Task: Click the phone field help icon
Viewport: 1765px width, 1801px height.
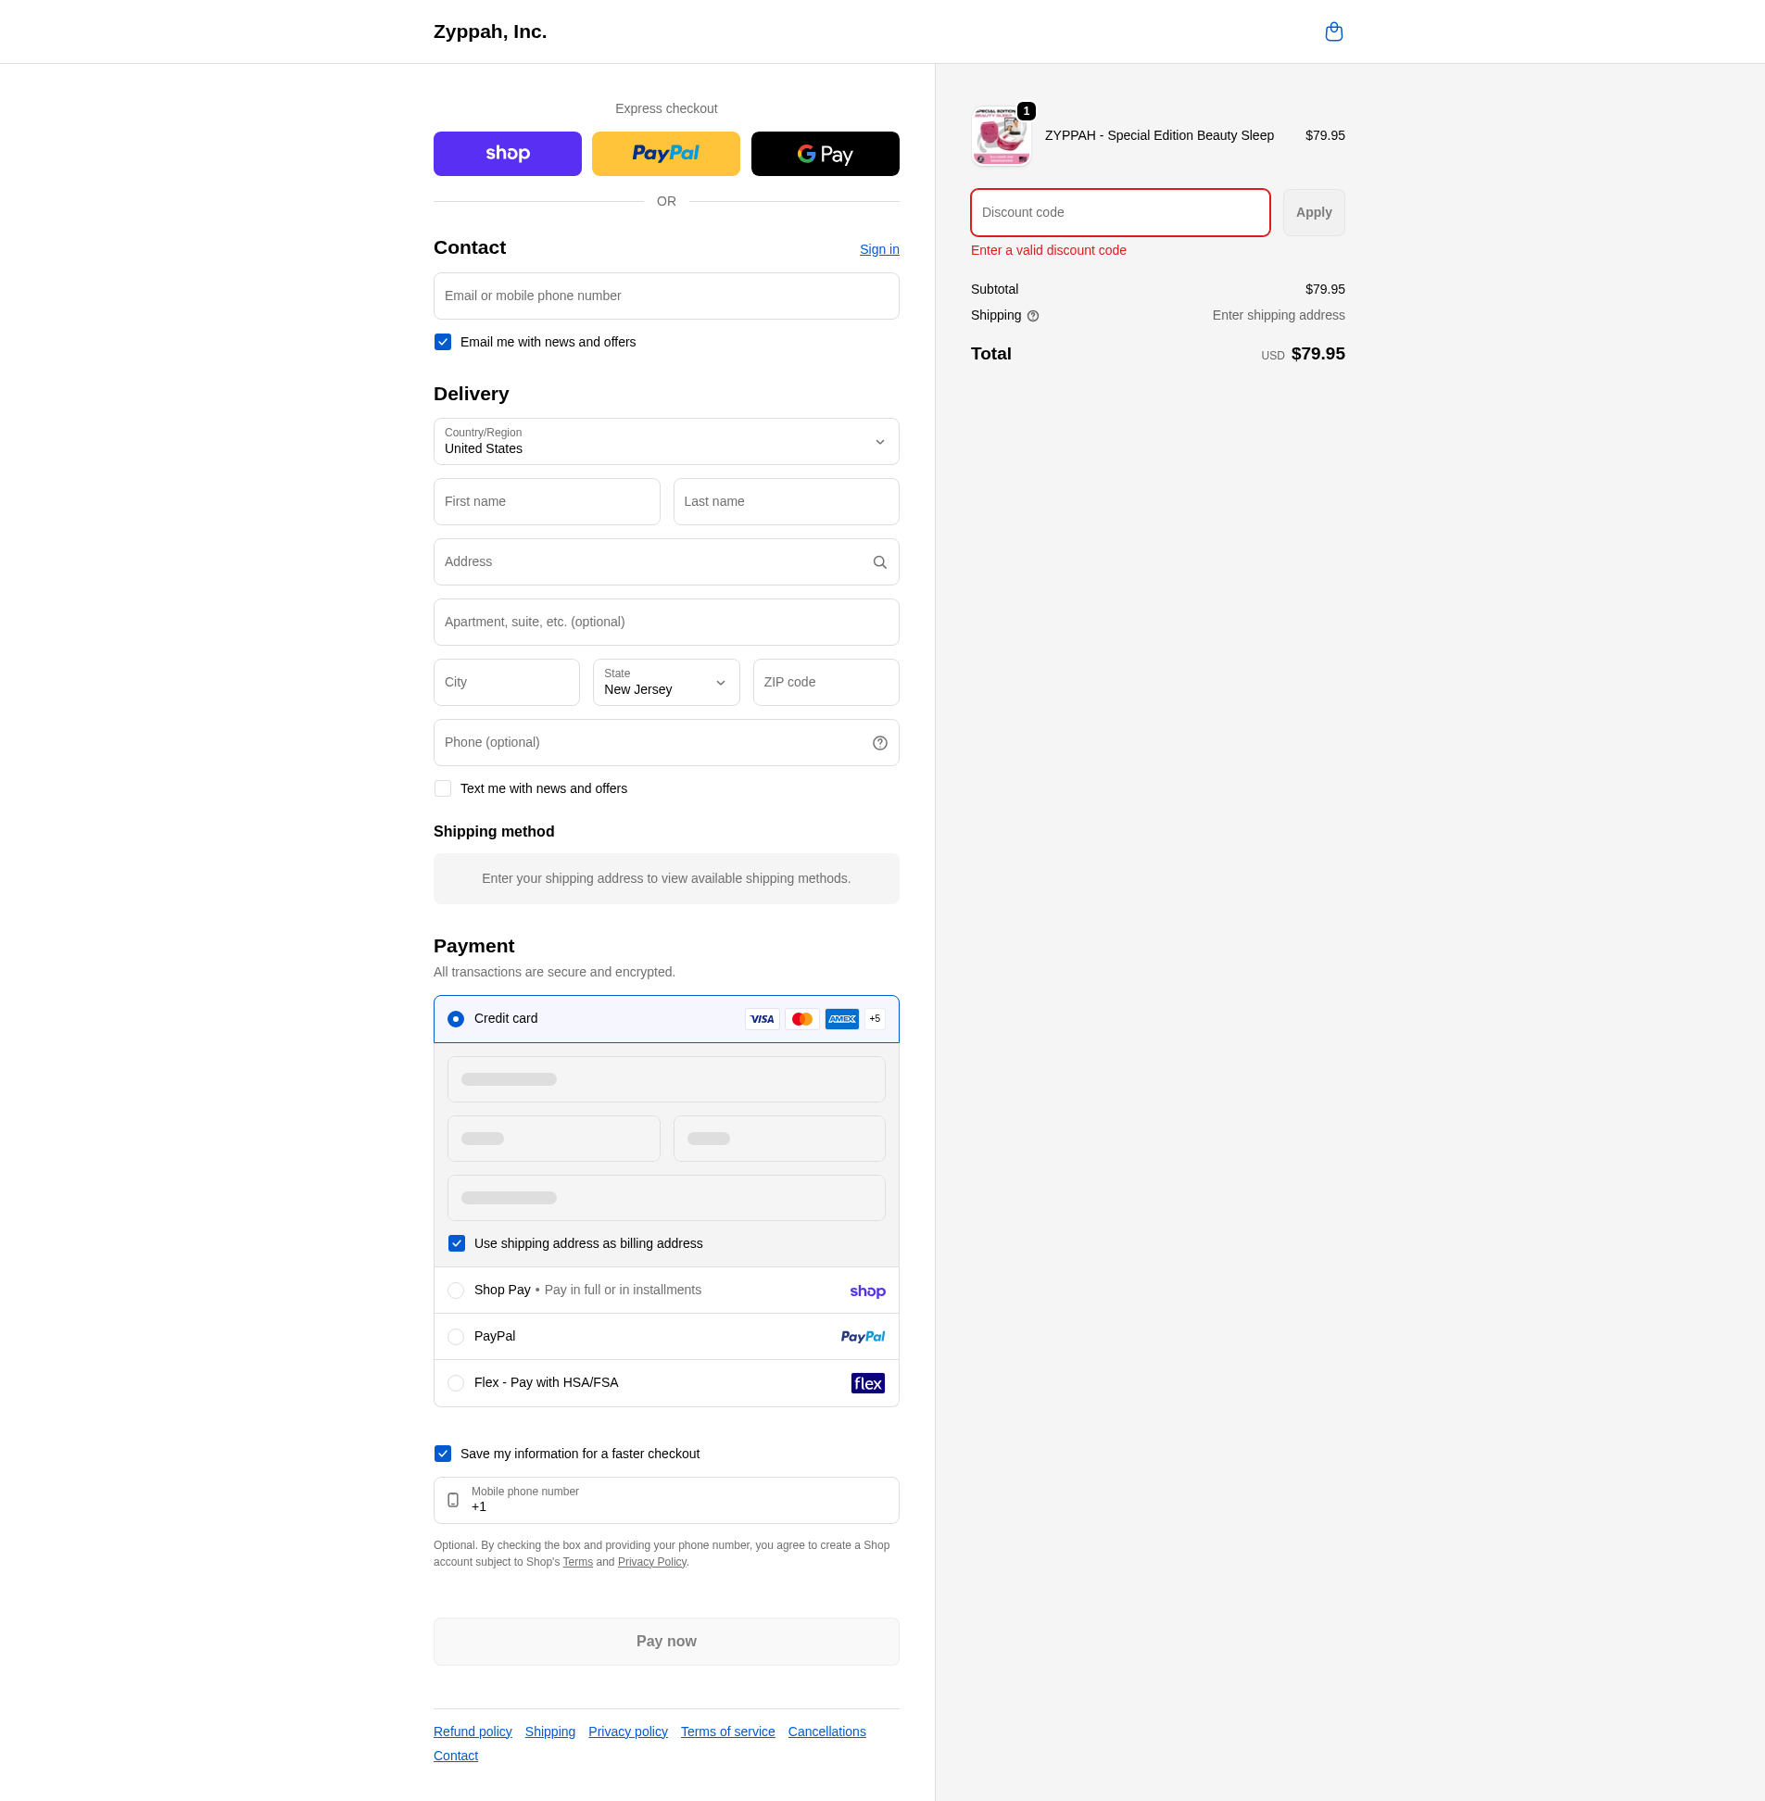Action: coord(878,743)
